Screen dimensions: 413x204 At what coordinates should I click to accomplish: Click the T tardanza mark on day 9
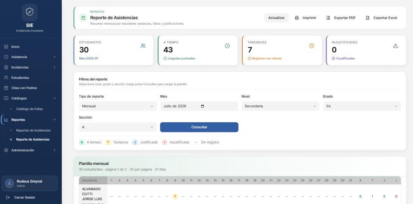coord(175,196)
